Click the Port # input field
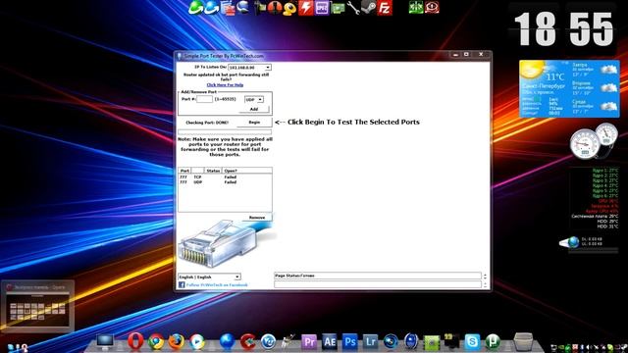This screenshot has width=628, height=353. pyautogui.click(x=205, y=99)
